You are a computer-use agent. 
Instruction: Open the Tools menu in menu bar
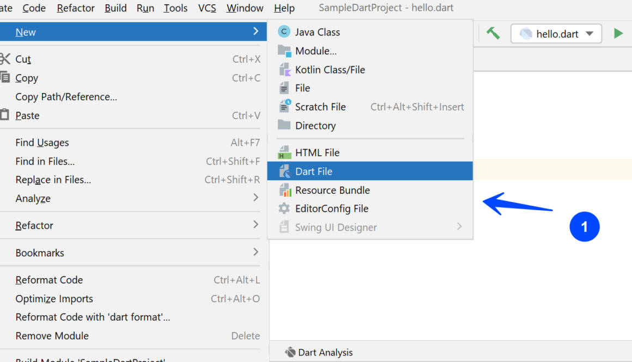coord(175,8)
